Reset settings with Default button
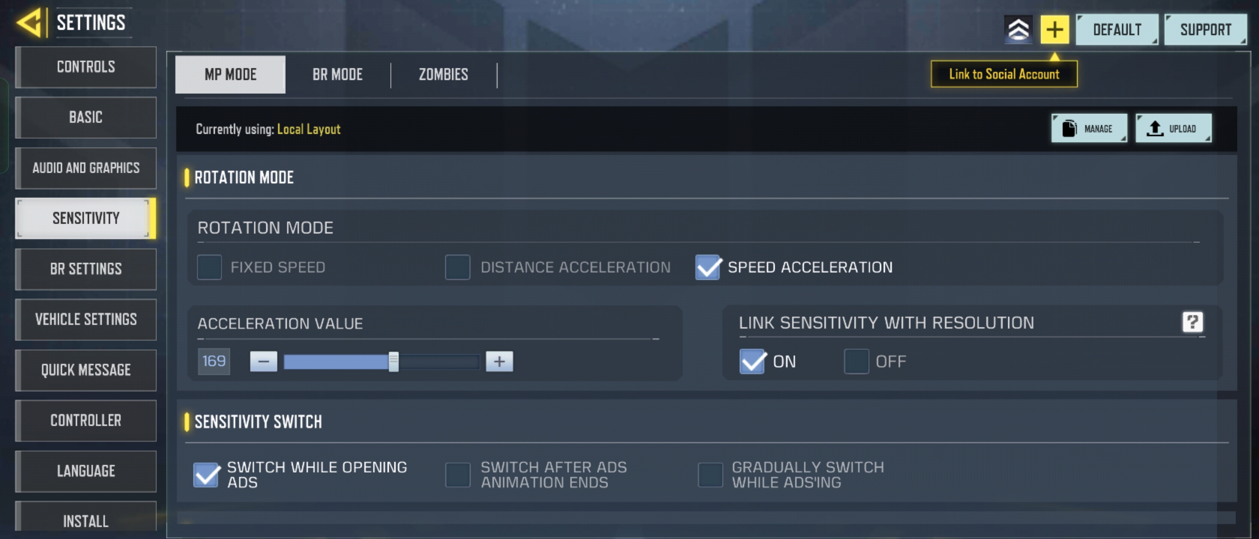Image resolution: width=1259 pixels, height=539 pixels. point(1117,29)
